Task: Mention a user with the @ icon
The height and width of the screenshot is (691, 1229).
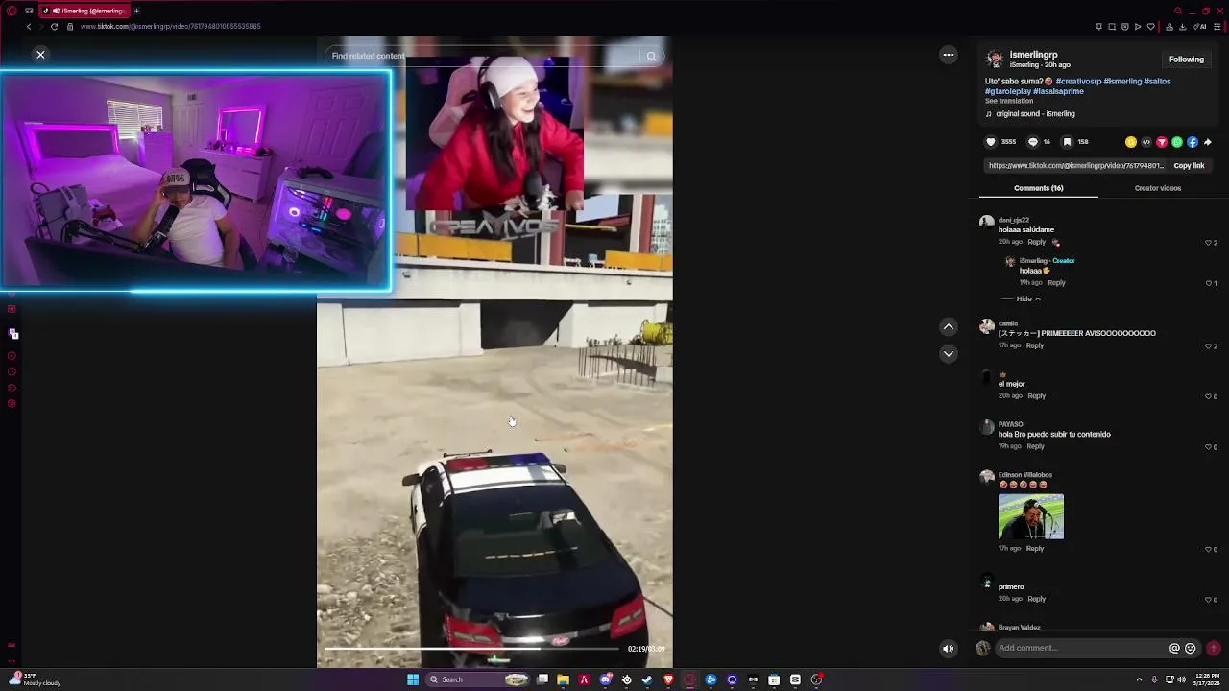Action: click(x=1174, y=649)
